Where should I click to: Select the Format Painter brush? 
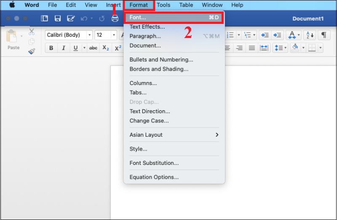[x=32, y=51]
